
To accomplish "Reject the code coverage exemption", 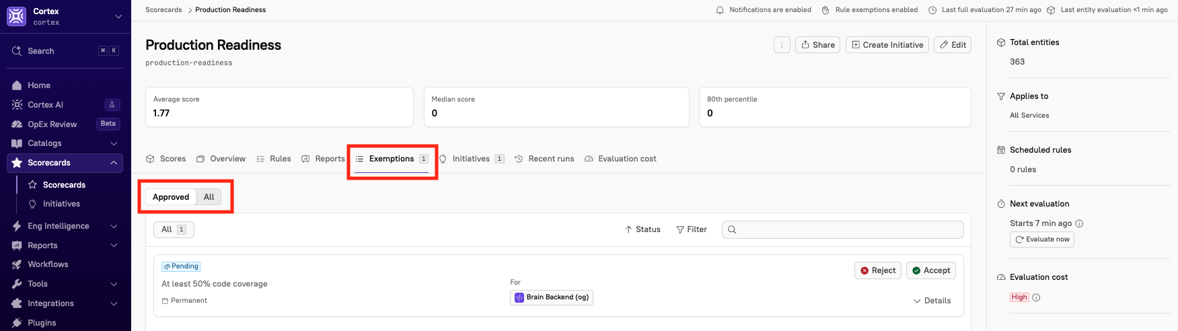I will [x=878, y=270].
